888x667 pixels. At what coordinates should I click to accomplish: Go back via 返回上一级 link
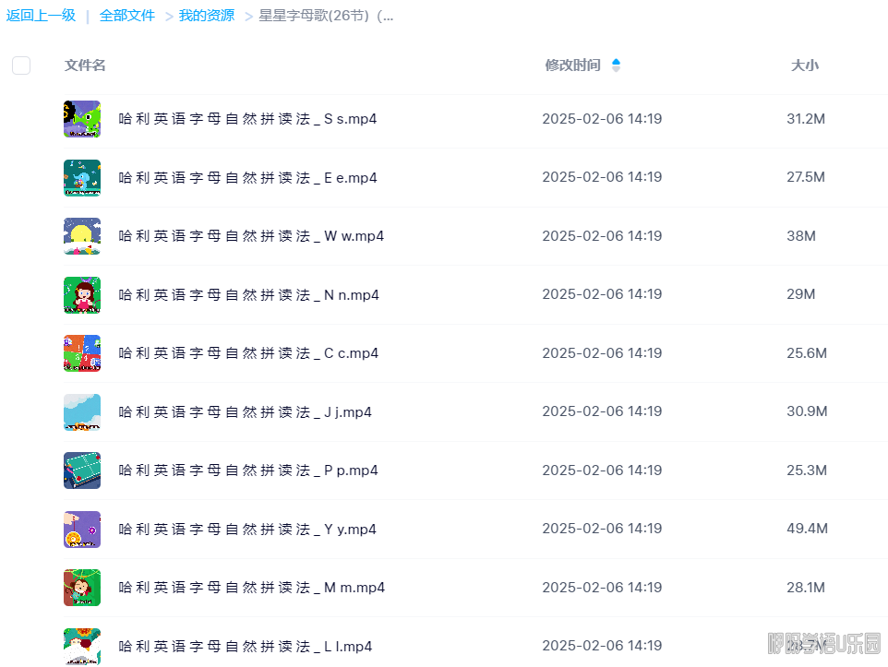point(41,16)
